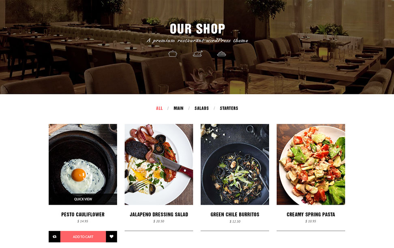The width and height of the screenshot is (394, 248).
Task: Click the cooking pot icon in banner
Action: [172, 53]
